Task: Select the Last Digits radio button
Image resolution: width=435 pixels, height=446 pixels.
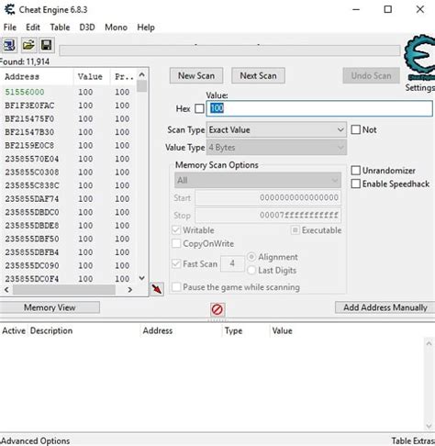Action: pyautogui.click(x=251, y=270)
